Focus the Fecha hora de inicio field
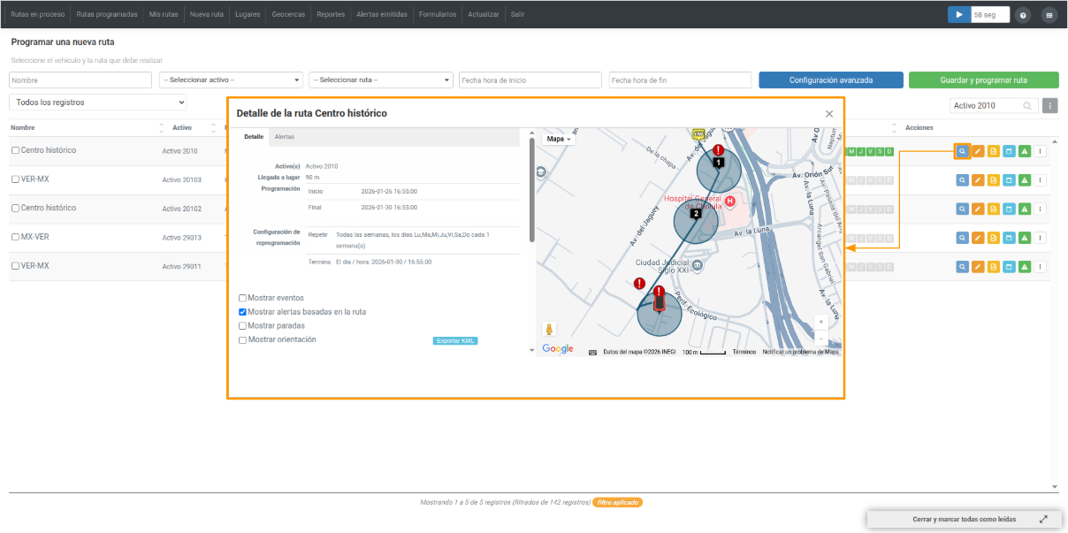The height and width of the screenshot is (533, 1068). (530, 80)
